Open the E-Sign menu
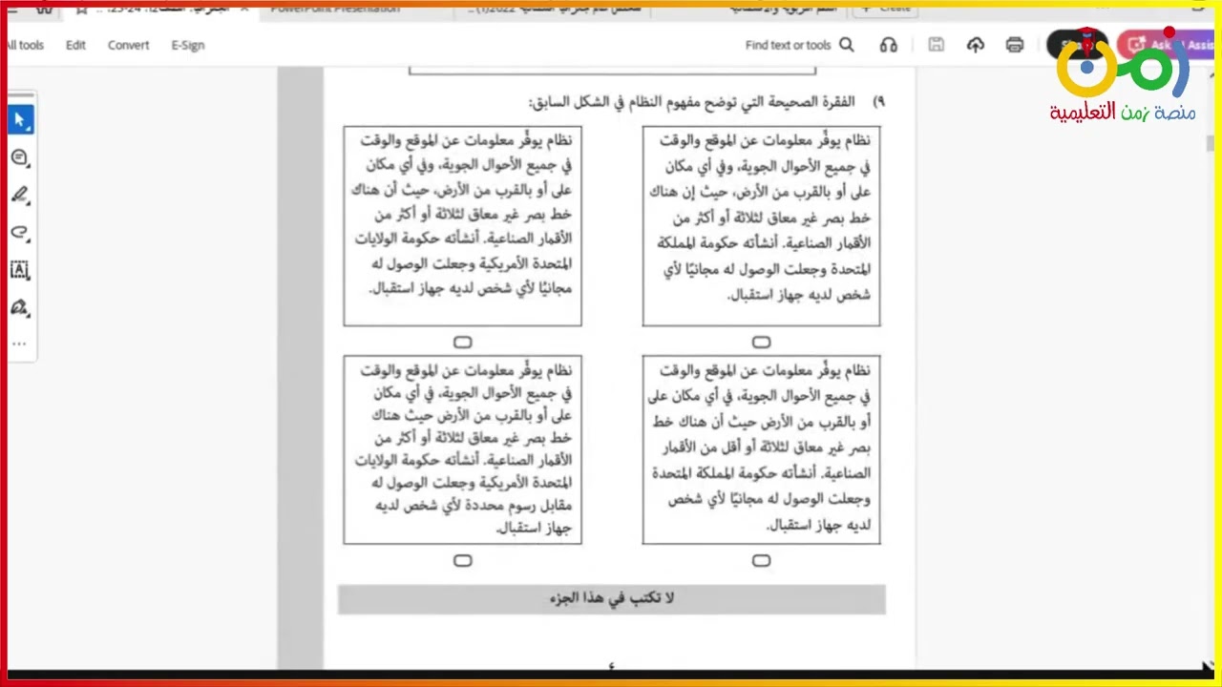This screenshot has width=1222, height=687. coord(188,45)
